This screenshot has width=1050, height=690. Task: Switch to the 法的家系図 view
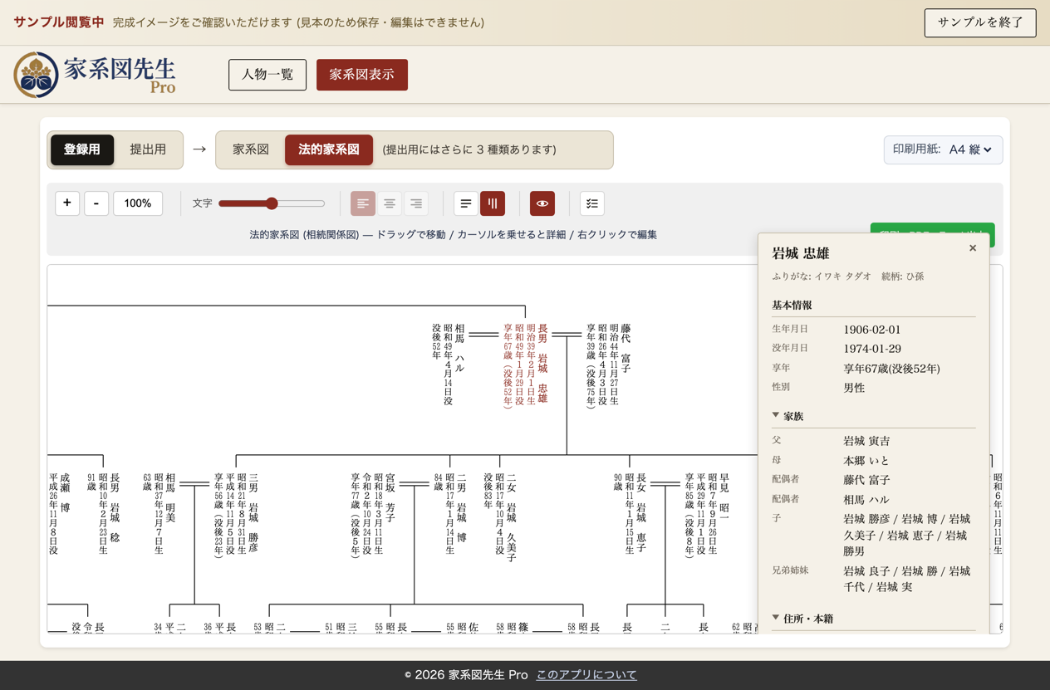329,149
